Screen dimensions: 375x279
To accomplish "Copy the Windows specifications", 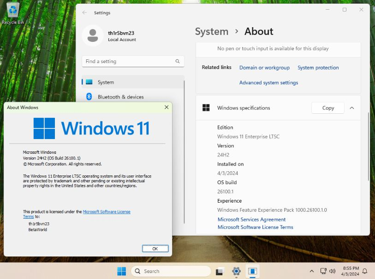I will point(328,108).
